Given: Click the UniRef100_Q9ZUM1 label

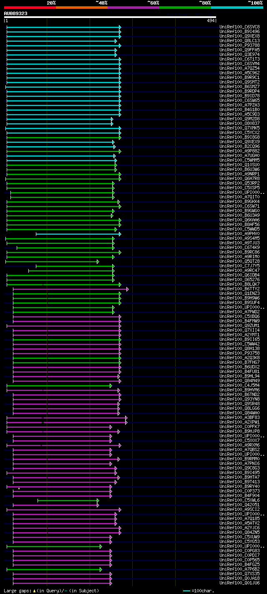Looking at the screenshot, I should (239, 325).
